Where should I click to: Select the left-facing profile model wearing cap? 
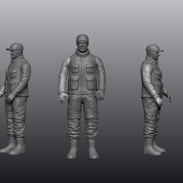15,99
